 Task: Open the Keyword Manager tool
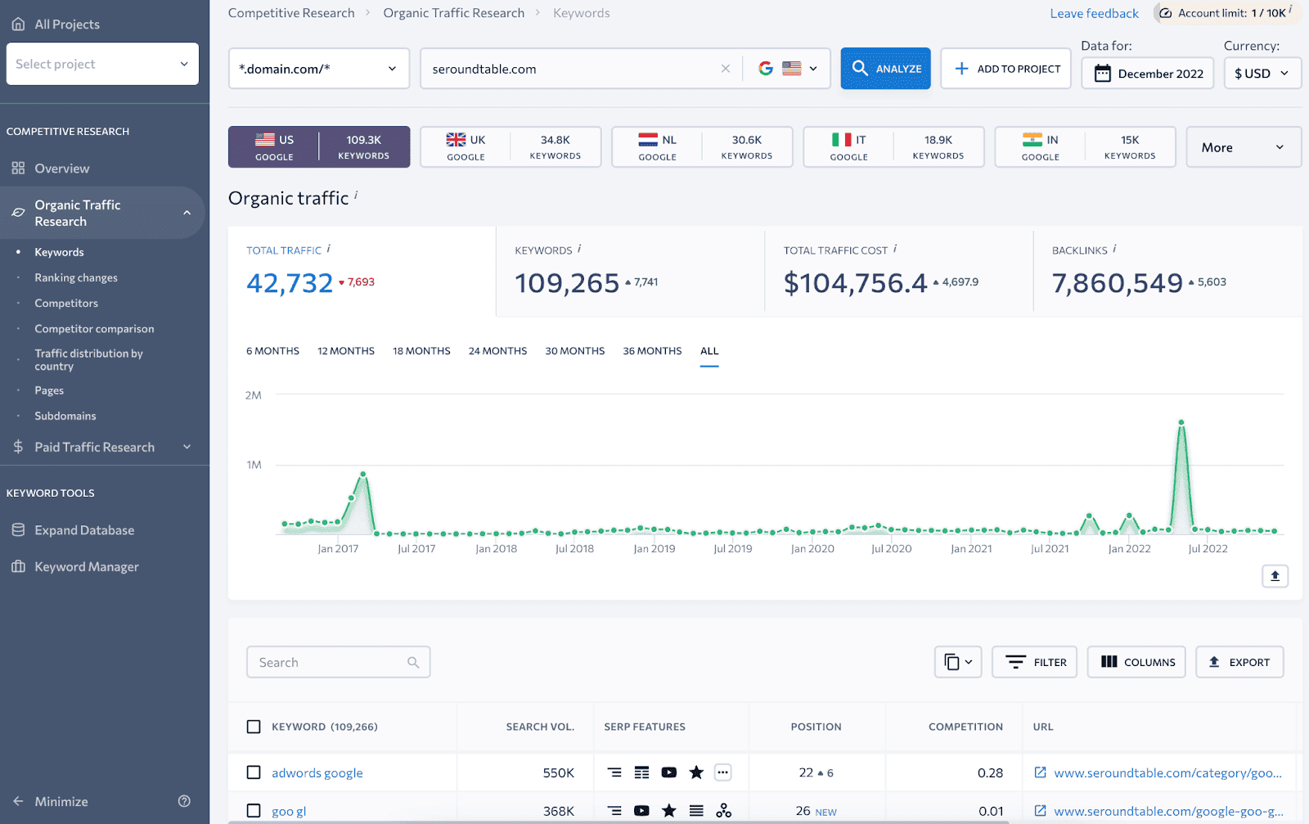click(85, 565)
